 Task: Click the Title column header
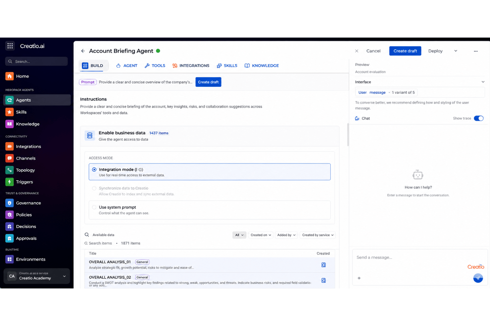93,253
